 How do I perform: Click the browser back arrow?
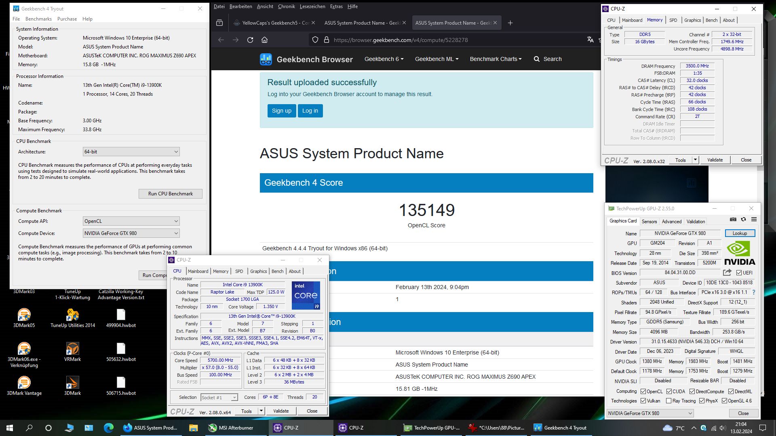[221, 40]
